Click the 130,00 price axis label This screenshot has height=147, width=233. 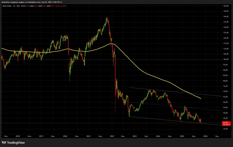226,27
